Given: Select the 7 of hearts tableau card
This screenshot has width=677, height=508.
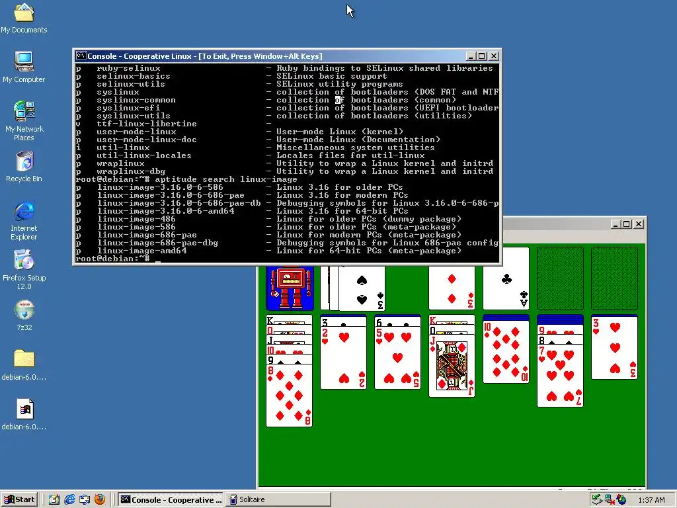Looking at the screenshot, I should pos(560,376).
